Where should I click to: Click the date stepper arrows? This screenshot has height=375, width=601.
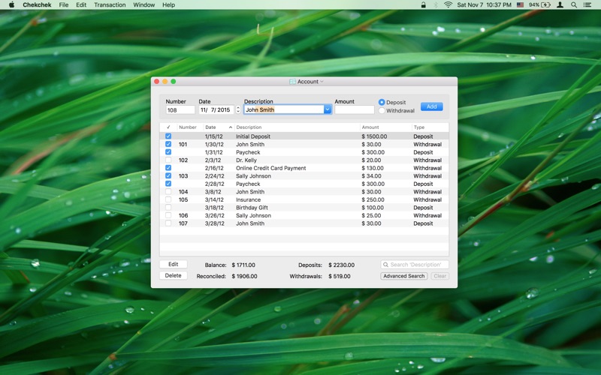pyautogui.click(x=238, y=109)
